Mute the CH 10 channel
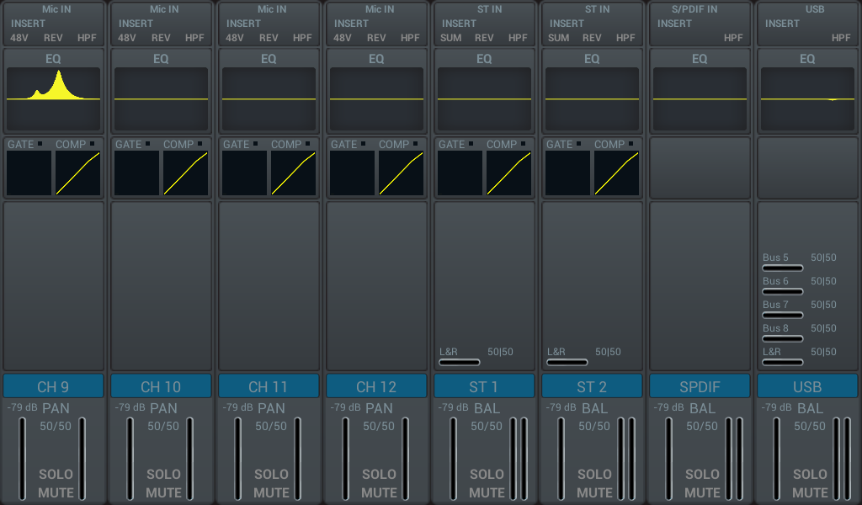The image size is (862, 505). pyautogui.click(x=164, y=492)
